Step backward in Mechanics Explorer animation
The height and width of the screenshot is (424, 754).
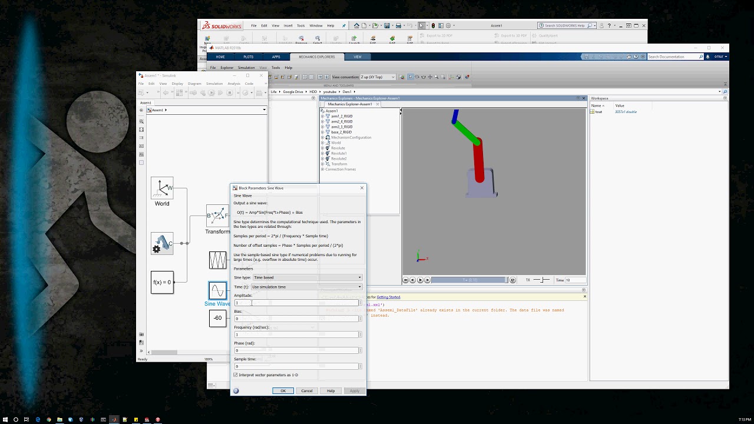412,280
